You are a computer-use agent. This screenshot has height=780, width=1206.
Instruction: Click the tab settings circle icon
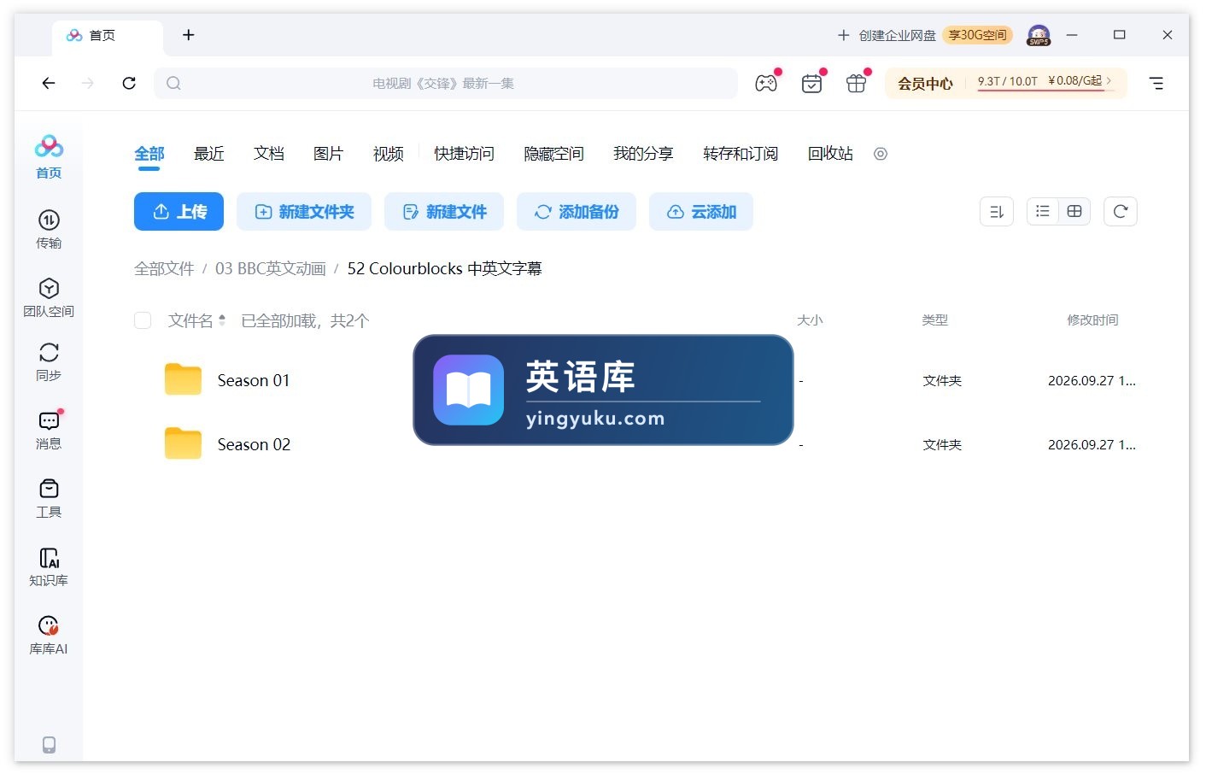[x=881, y=154]
